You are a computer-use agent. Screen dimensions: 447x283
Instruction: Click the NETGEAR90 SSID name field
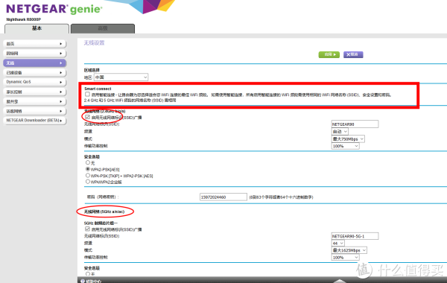coord(355,124)
